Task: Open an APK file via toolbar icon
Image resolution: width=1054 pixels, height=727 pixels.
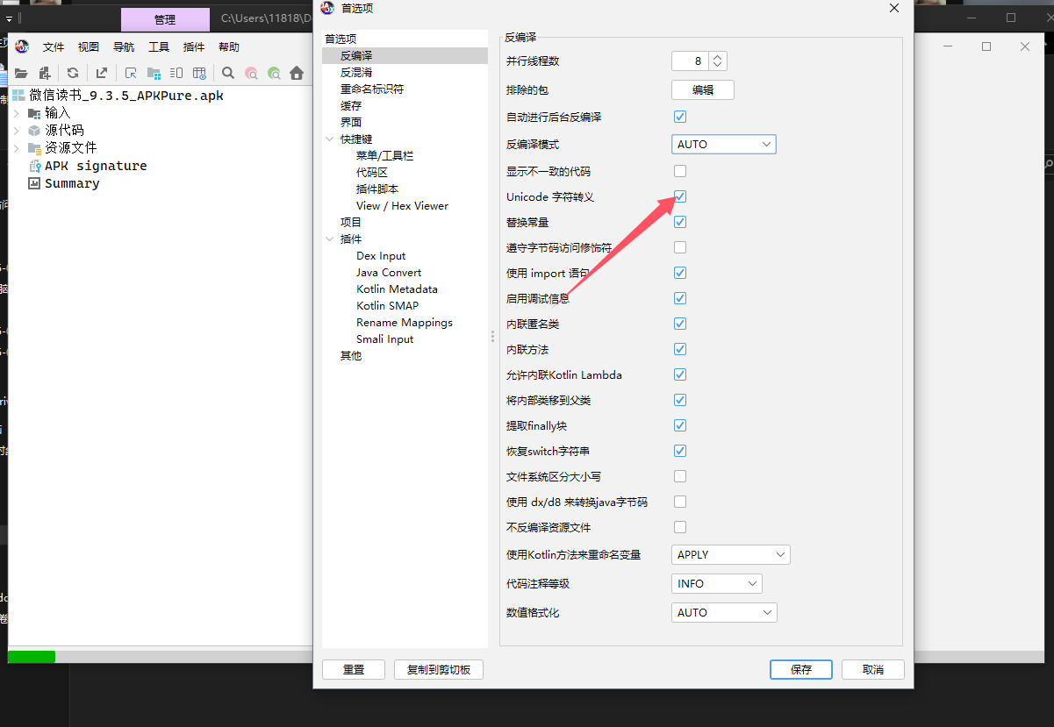Action: point(22,74)
